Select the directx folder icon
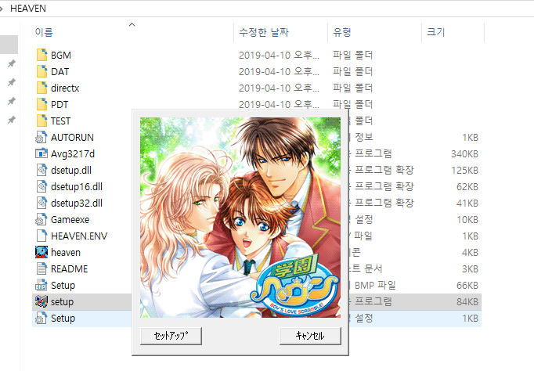The image size is (534, 371). [41, 88]
